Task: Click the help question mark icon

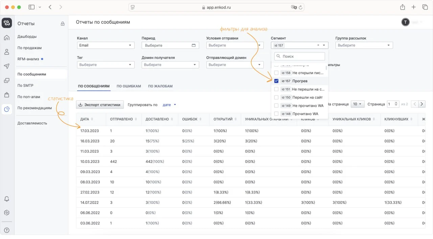Action: [x=7, y=230]
